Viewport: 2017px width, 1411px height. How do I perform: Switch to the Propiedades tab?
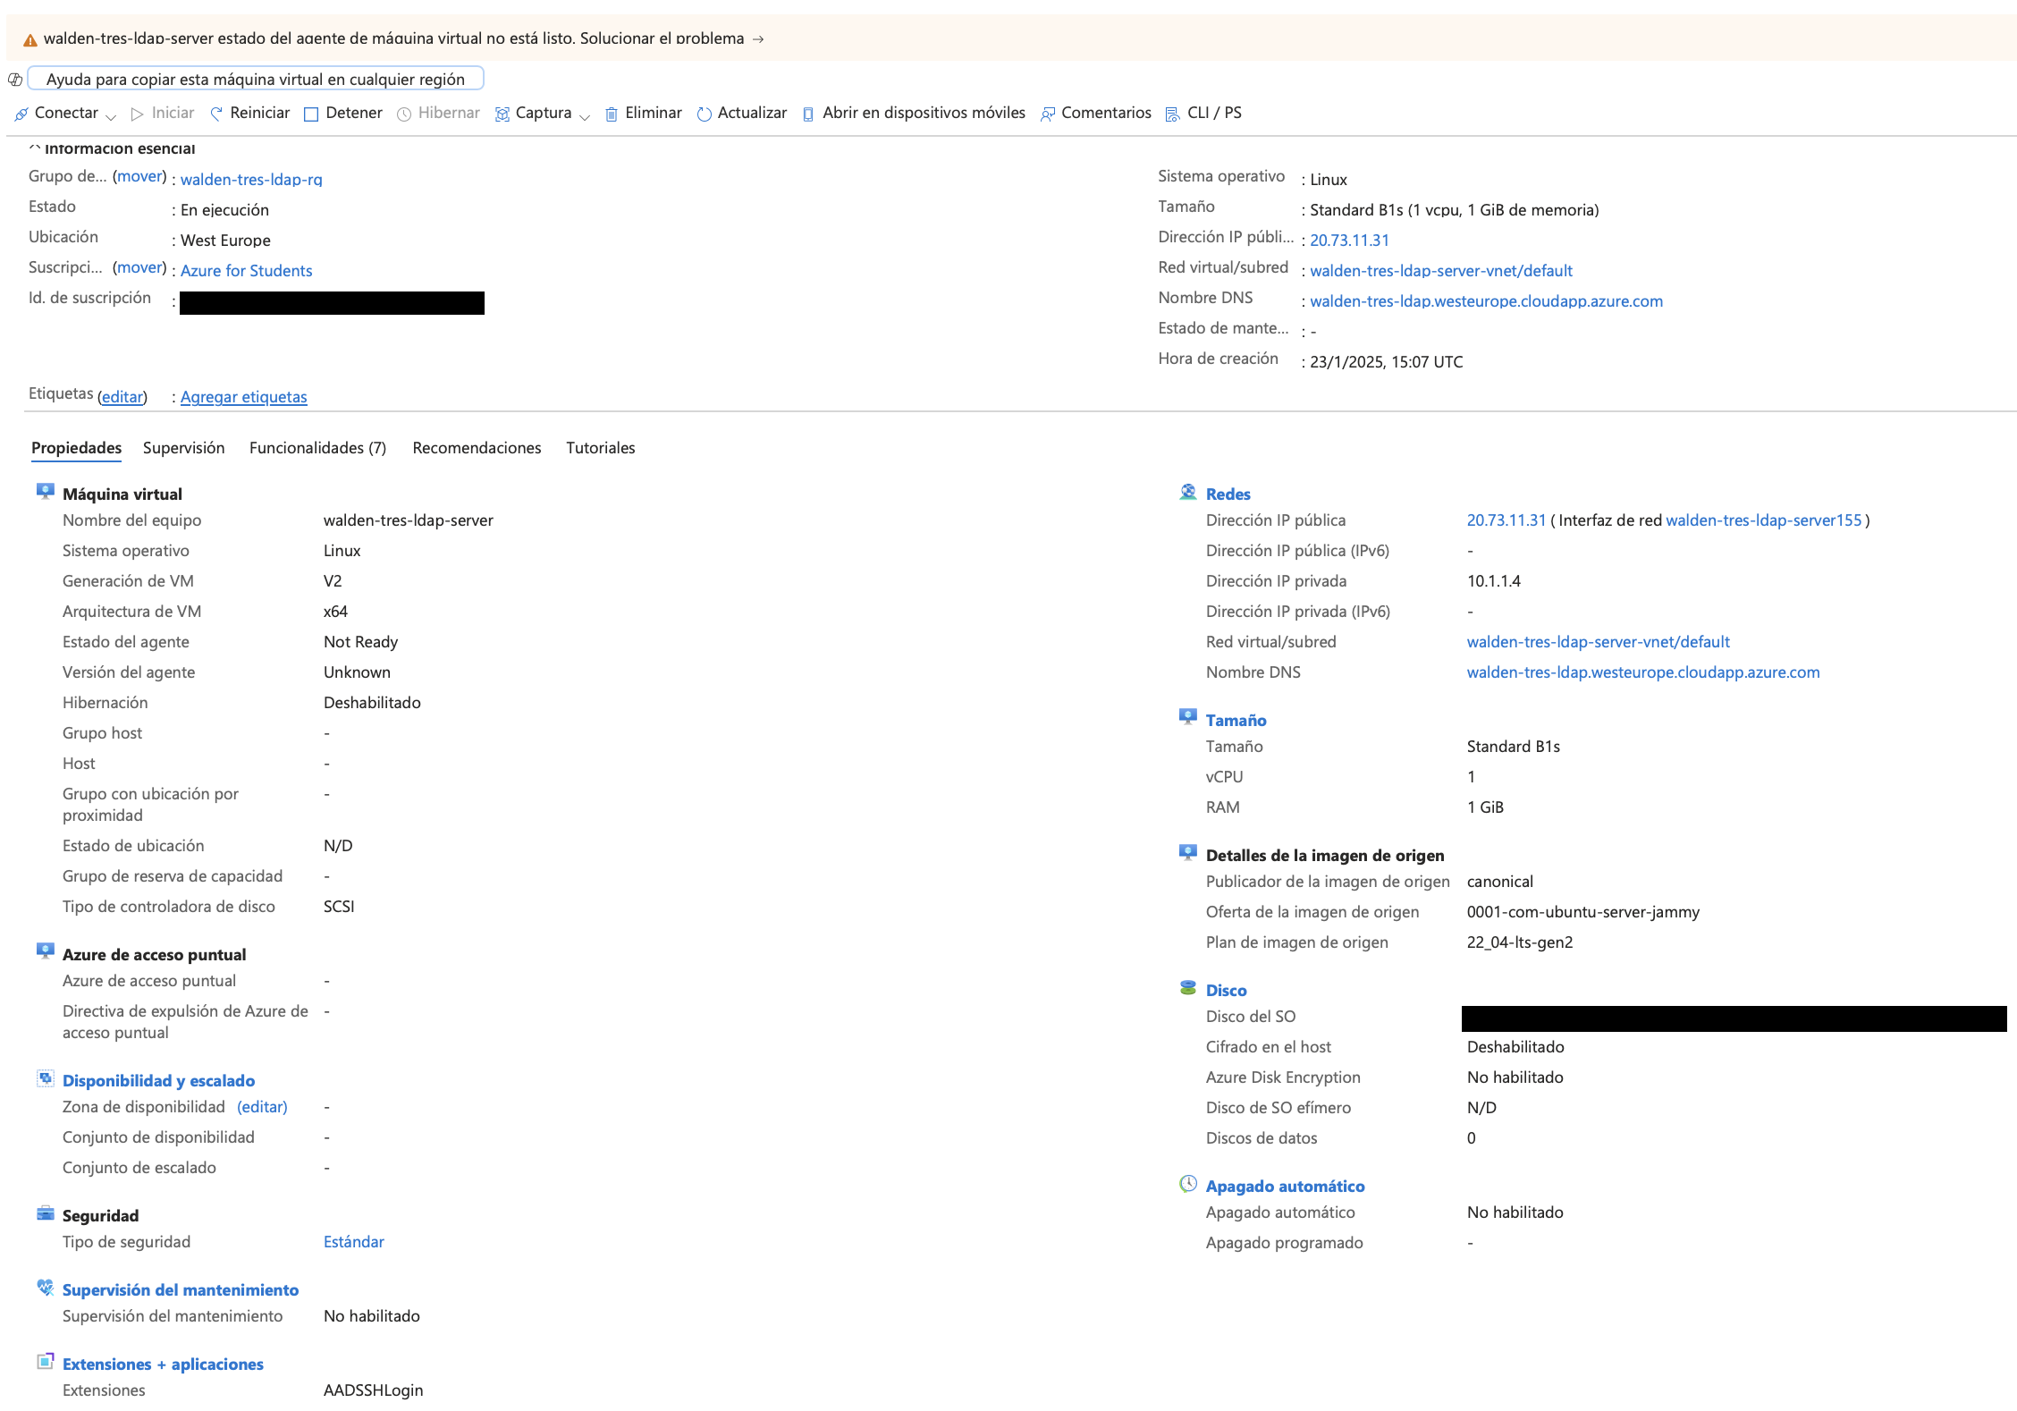click(x=76, y=448)
